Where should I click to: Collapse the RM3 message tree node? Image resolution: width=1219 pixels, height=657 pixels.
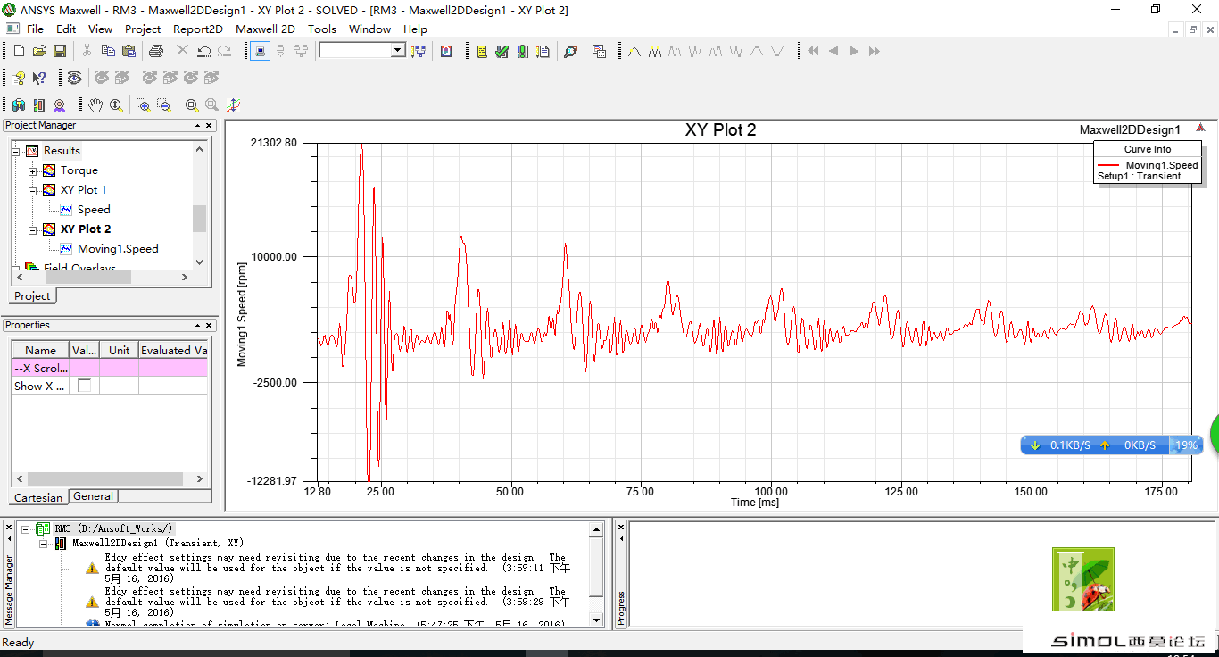click(x=26, y=528)
